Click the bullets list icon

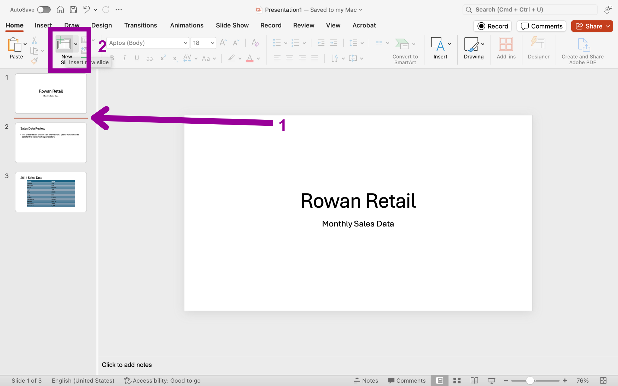(277, 43)
